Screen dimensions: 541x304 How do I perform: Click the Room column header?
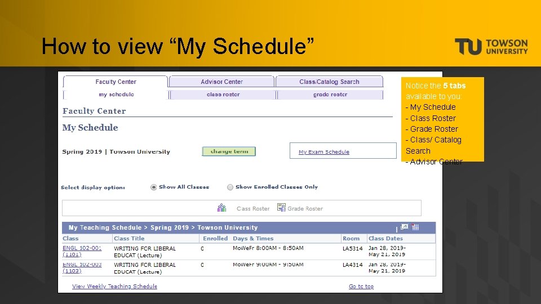(351, 239)
